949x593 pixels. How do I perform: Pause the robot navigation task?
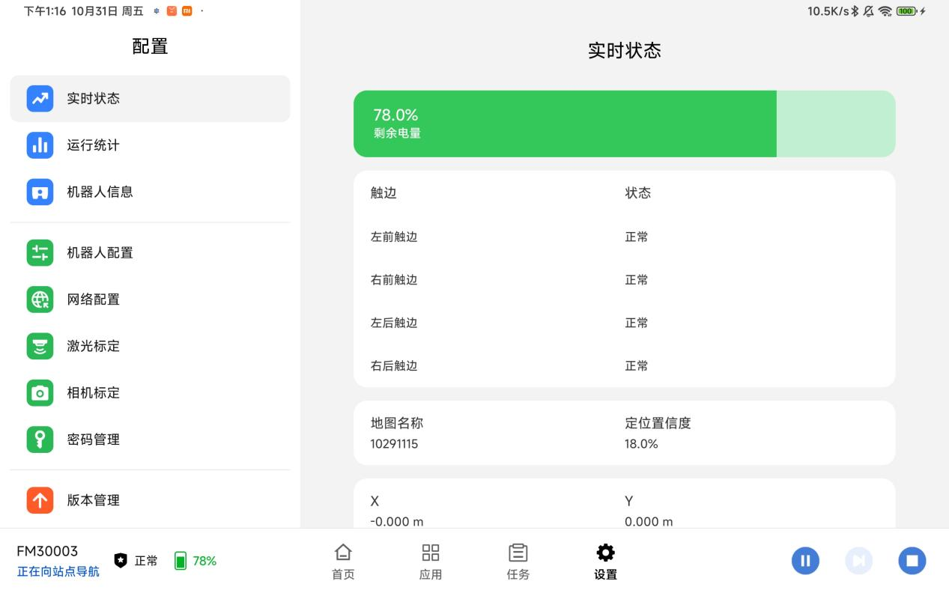point(805,561)
